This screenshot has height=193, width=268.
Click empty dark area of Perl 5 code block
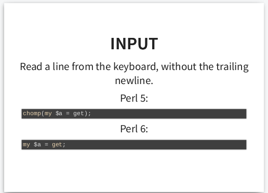click(x=168, y=114)
